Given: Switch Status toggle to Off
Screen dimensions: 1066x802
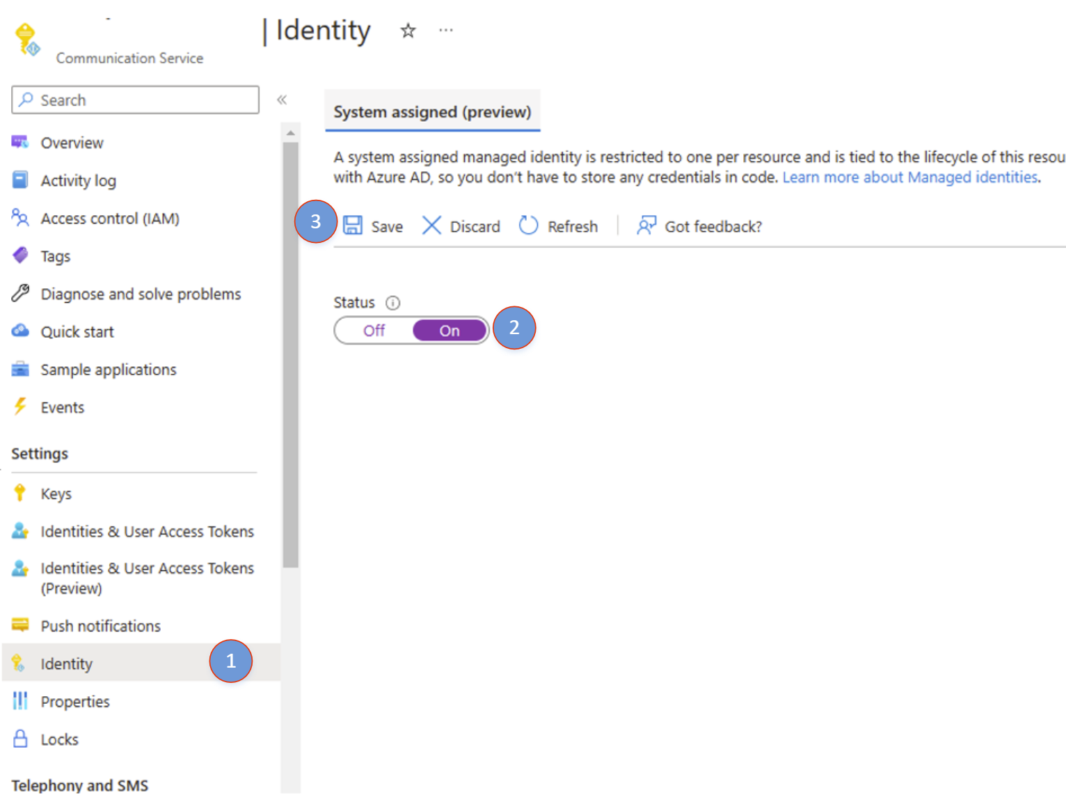Looking at the screenshot, I should [374, 330].
